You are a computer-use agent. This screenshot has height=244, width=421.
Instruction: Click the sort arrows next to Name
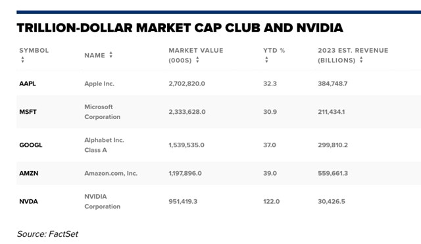coord(111,55)
